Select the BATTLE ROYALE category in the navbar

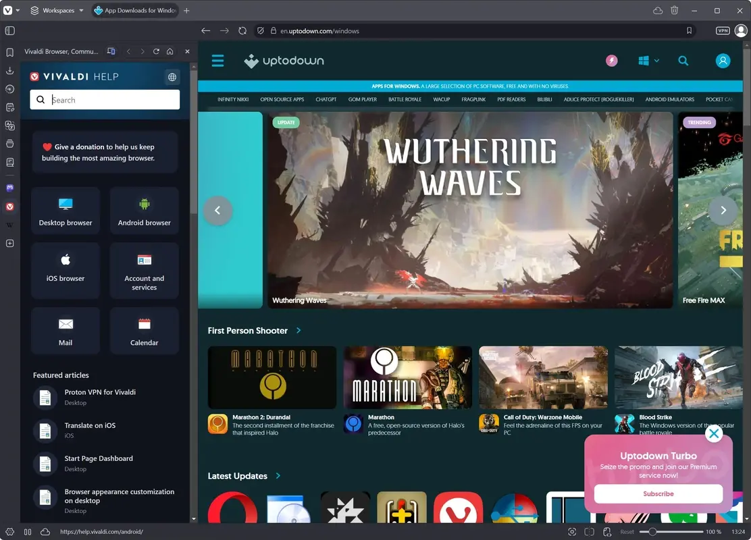pos(405,99)
